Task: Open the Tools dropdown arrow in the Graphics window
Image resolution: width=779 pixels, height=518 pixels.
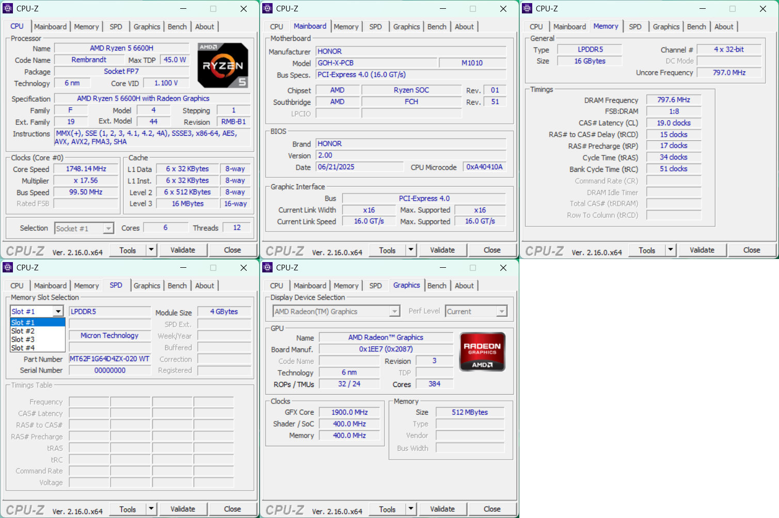Action: [411, 509]
